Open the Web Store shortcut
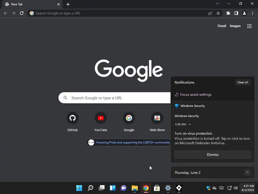Screen dimensions: 258x194 157,122
